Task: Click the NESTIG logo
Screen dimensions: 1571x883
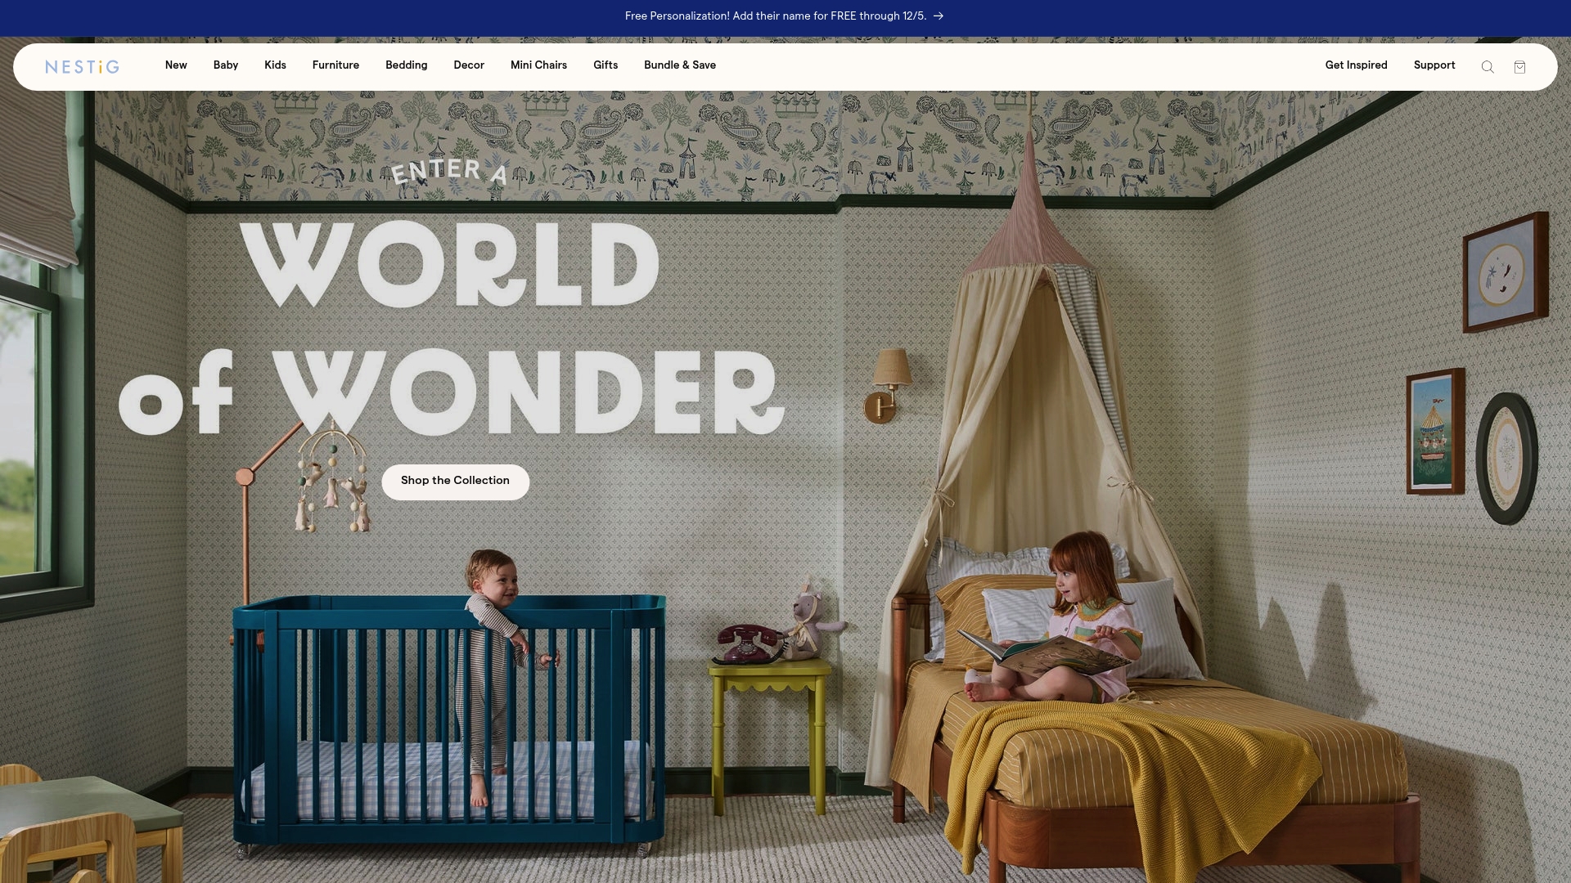Action: click(82, 66)
